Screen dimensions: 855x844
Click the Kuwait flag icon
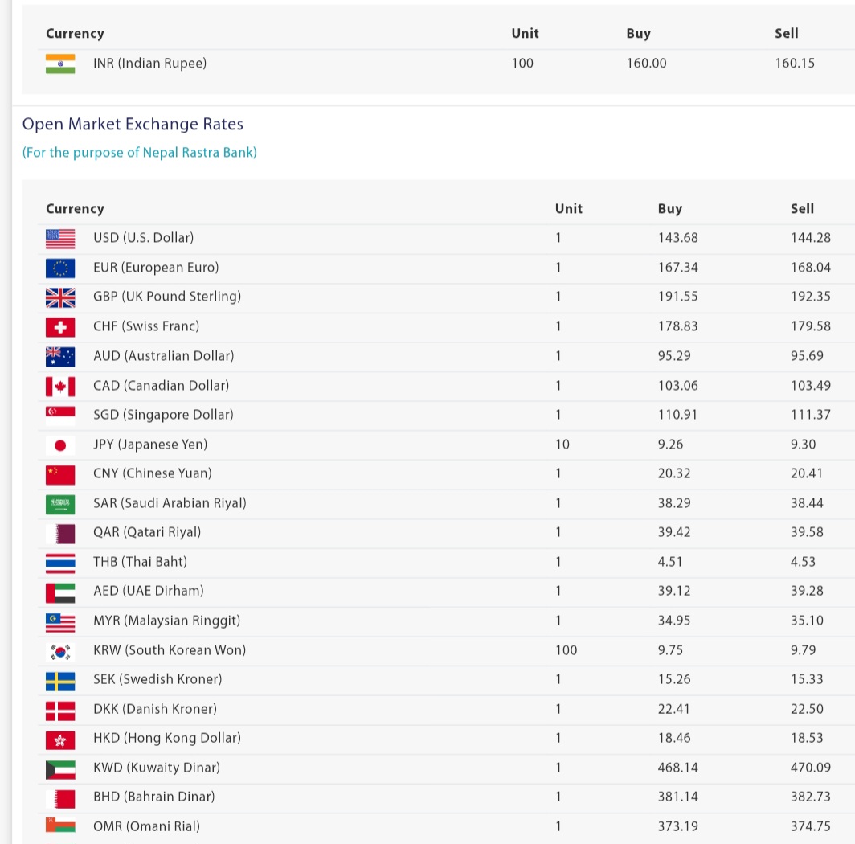point(60,768)
